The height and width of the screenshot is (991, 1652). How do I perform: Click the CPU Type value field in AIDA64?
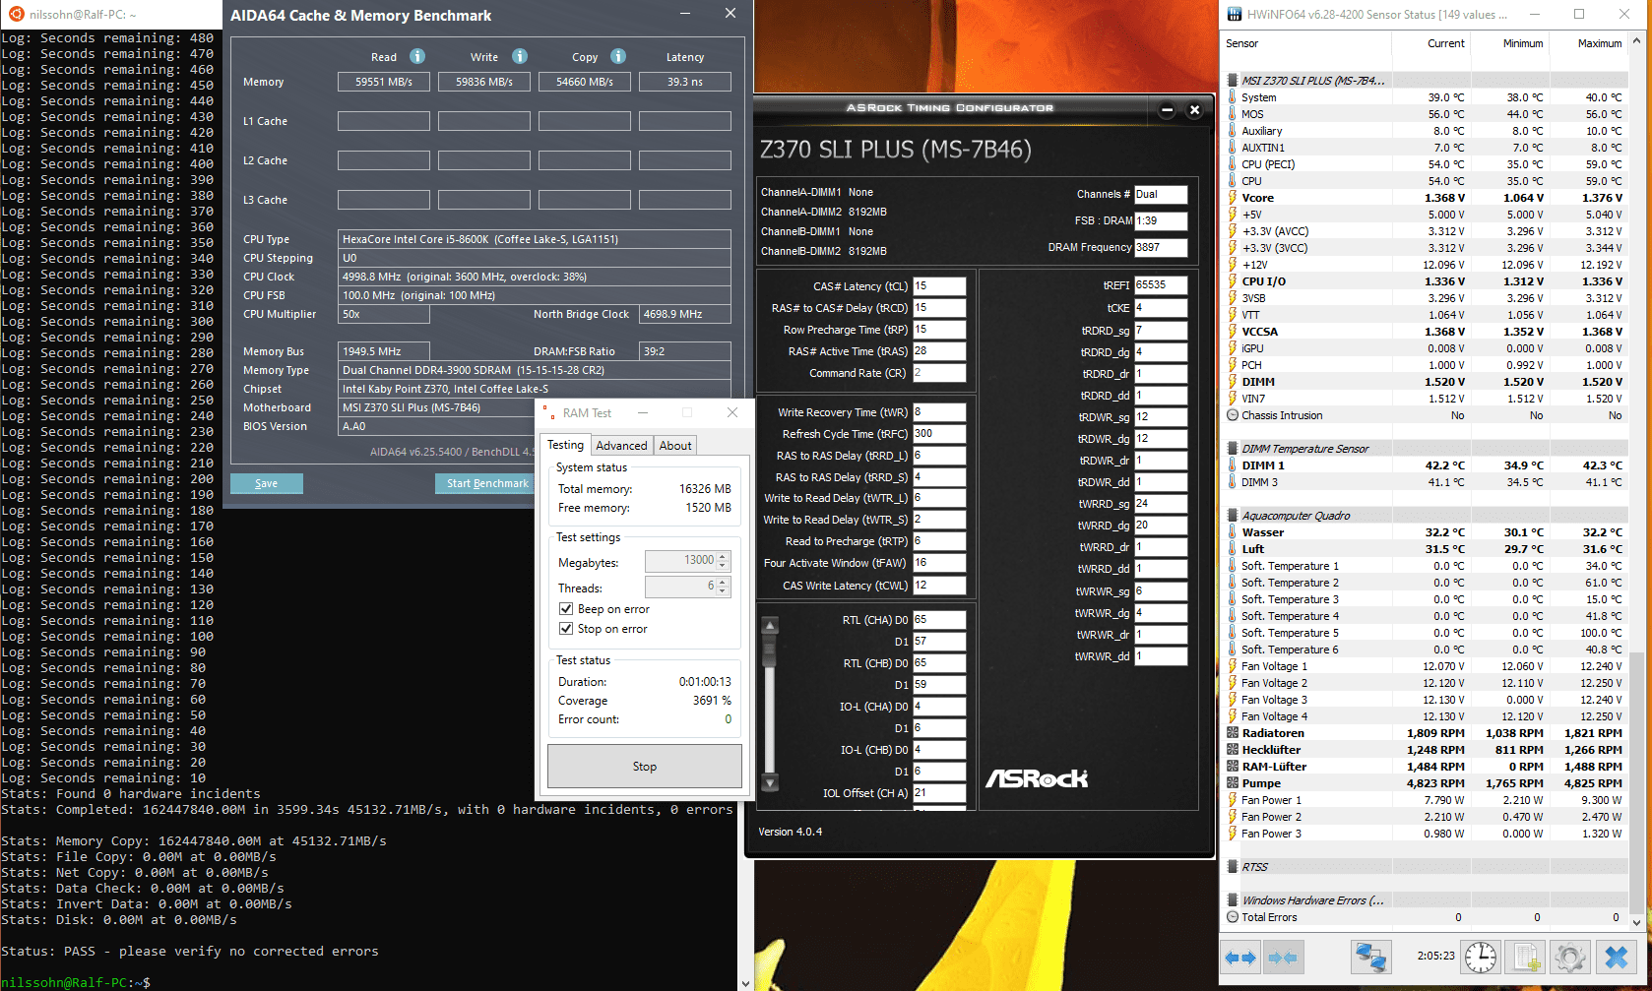pyautogui.click(x=535, y=239)
